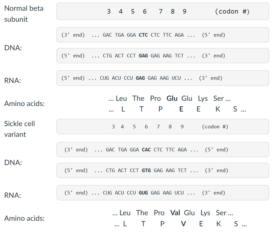This screenshot has height=235, width=276.
Task: Click the bold GTG codon in sickle DNA
Action: point(146,170)
